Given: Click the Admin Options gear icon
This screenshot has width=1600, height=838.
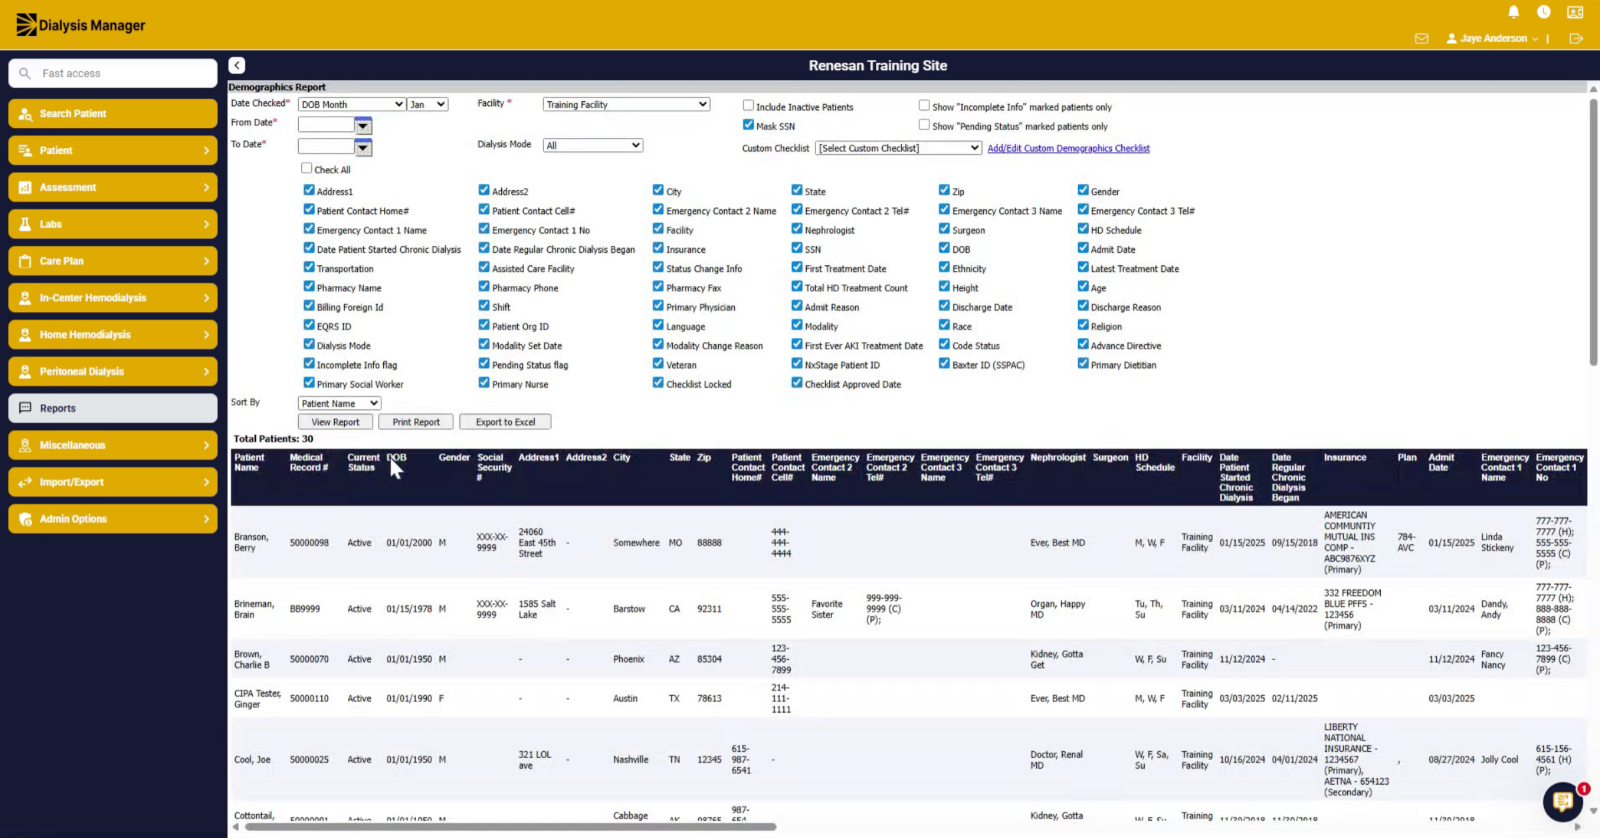Looking at the screenshot, I should [x=25, y=519].
